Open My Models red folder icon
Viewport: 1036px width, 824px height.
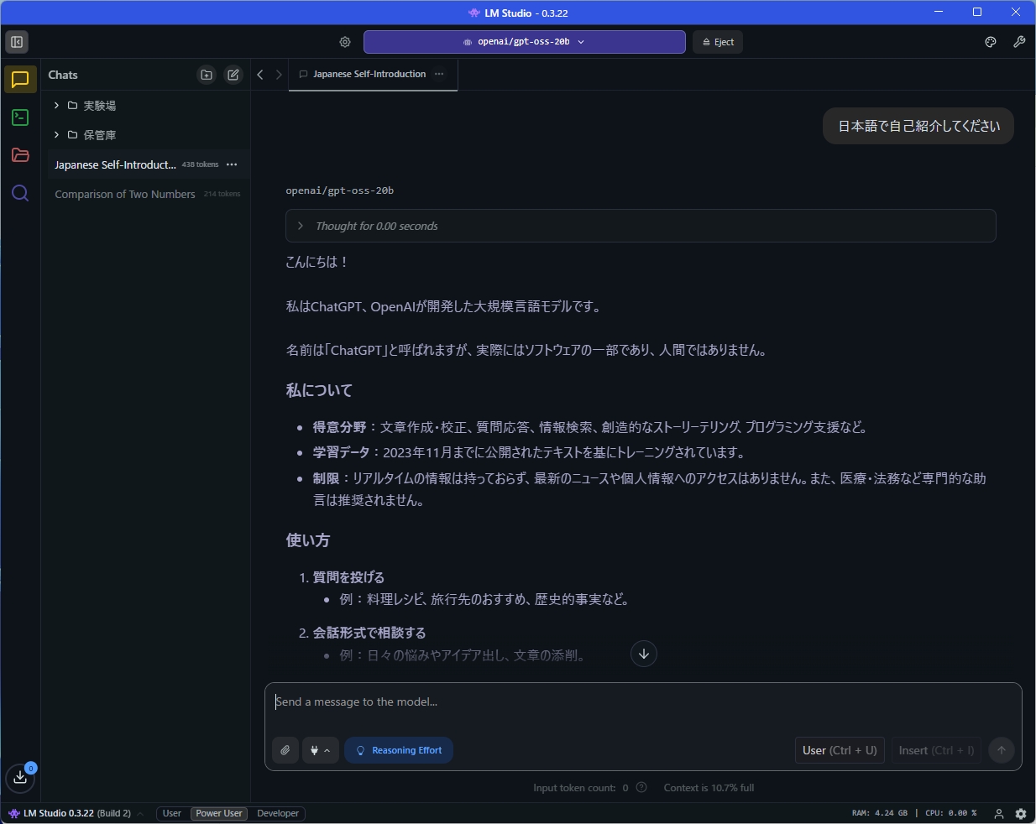coord(19,155)
